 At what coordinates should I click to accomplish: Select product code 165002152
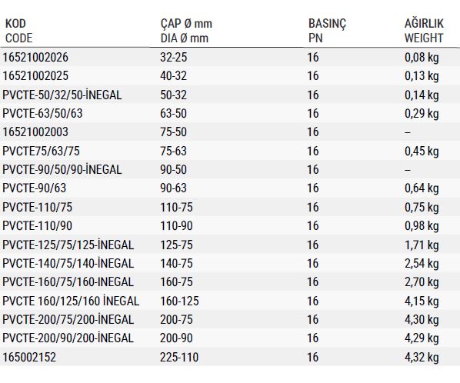29,357
